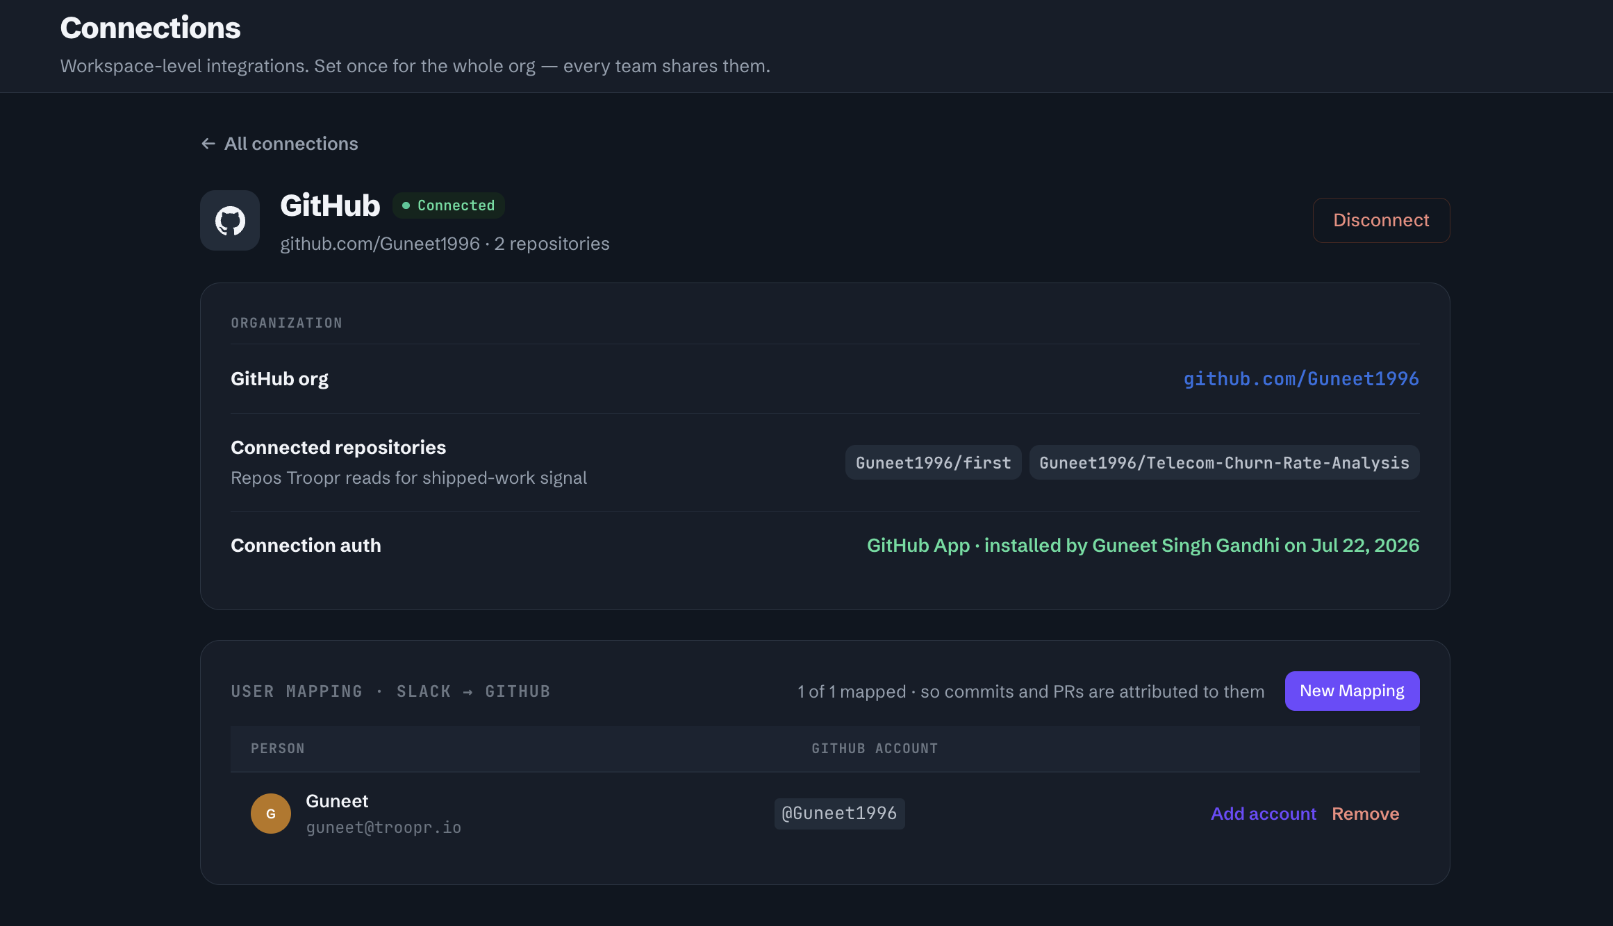Click the github.com/Guneet1996 · 2 repositories subtitle

coord(445,244)
